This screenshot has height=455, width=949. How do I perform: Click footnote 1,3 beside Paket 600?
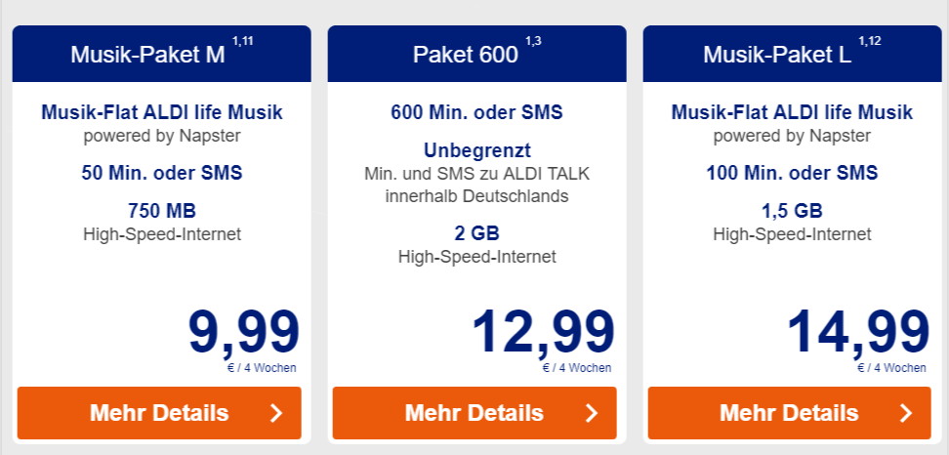coord(533,40)
